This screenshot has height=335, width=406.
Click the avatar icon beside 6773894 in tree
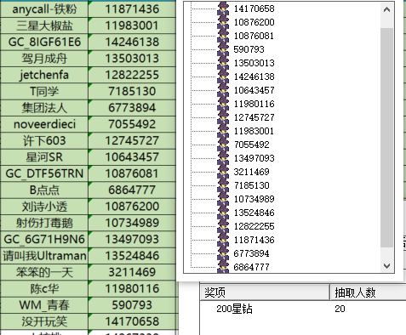pyautogui.click(x=223, y=253)
